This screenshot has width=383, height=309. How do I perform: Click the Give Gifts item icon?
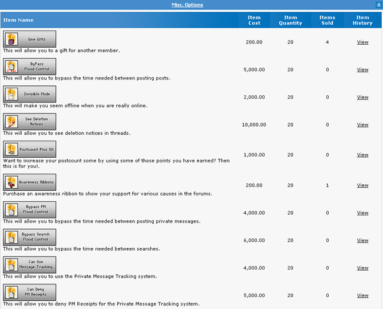pyautogui.click(x=11, y=39)
